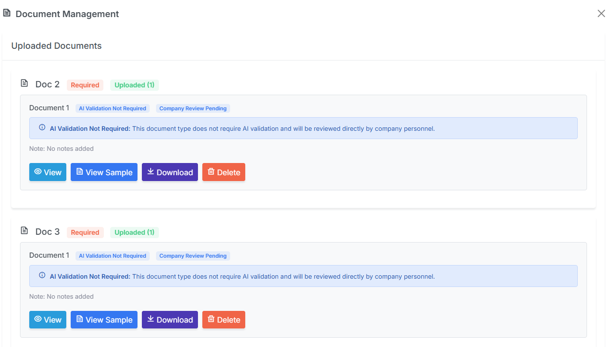Click Doc 3 AI Validation Not Required tag
Viewport: 607px width, 347px height.
coord(112,256)
